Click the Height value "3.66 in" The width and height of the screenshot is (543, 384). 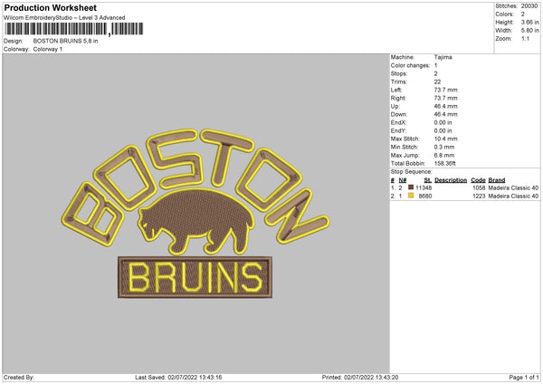coord(529,22)
